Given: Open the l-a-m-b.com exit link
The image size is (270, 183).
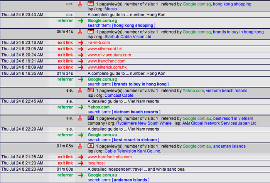Looking at the screenshot, I should (x=96, y=43).
